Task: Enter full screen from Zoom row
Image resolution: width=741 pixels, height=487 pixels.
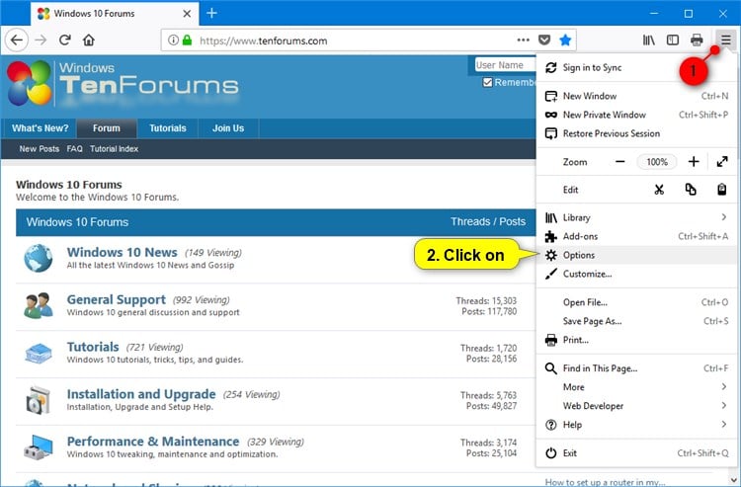Action: pyautogui.click(x=722, y=162)
